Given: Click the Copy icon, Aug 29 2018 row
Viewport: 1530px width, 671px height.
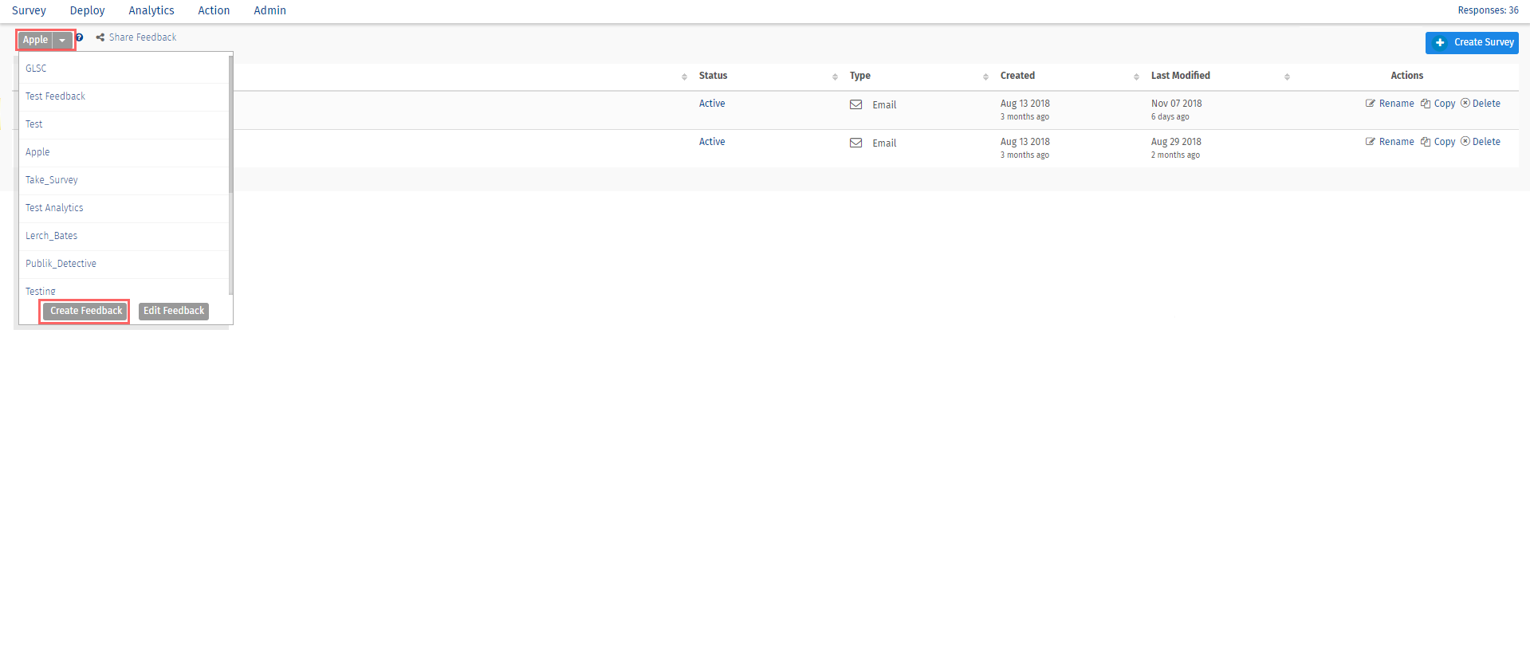Looking at the screenshot, I should (1426, 142).
